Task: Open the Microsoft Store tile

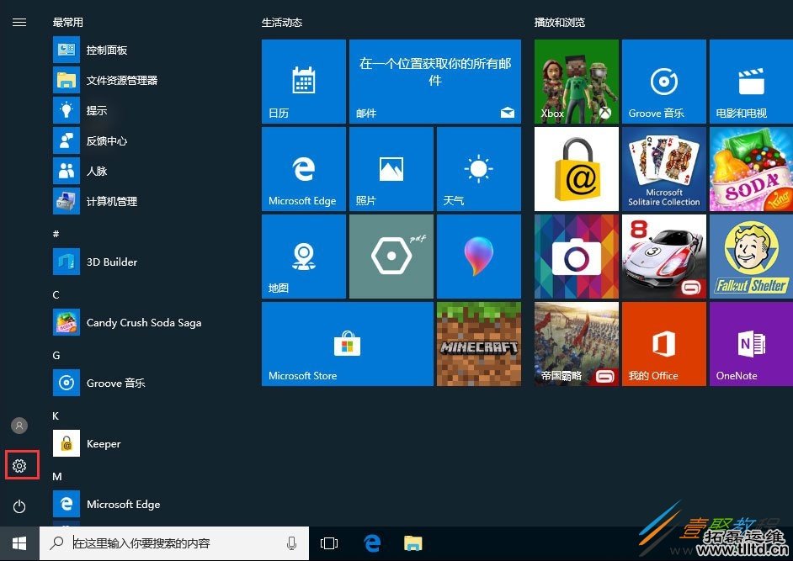Action: tap(346, 343)
